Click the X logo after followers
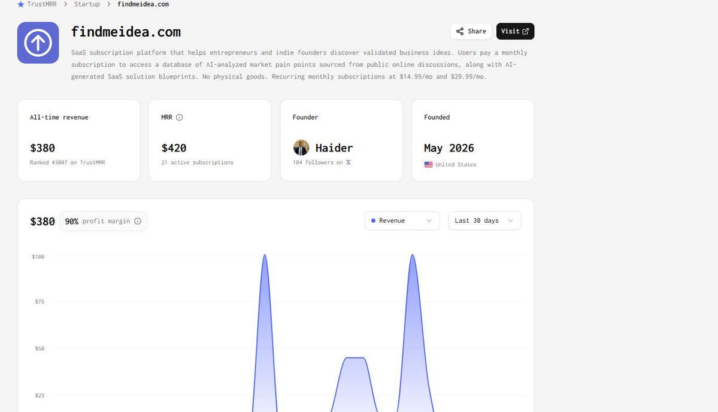The image size is (718, 412). (349, 162)
